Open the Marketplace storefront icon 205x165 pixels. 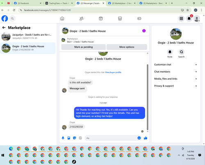(x=120, y=18)
